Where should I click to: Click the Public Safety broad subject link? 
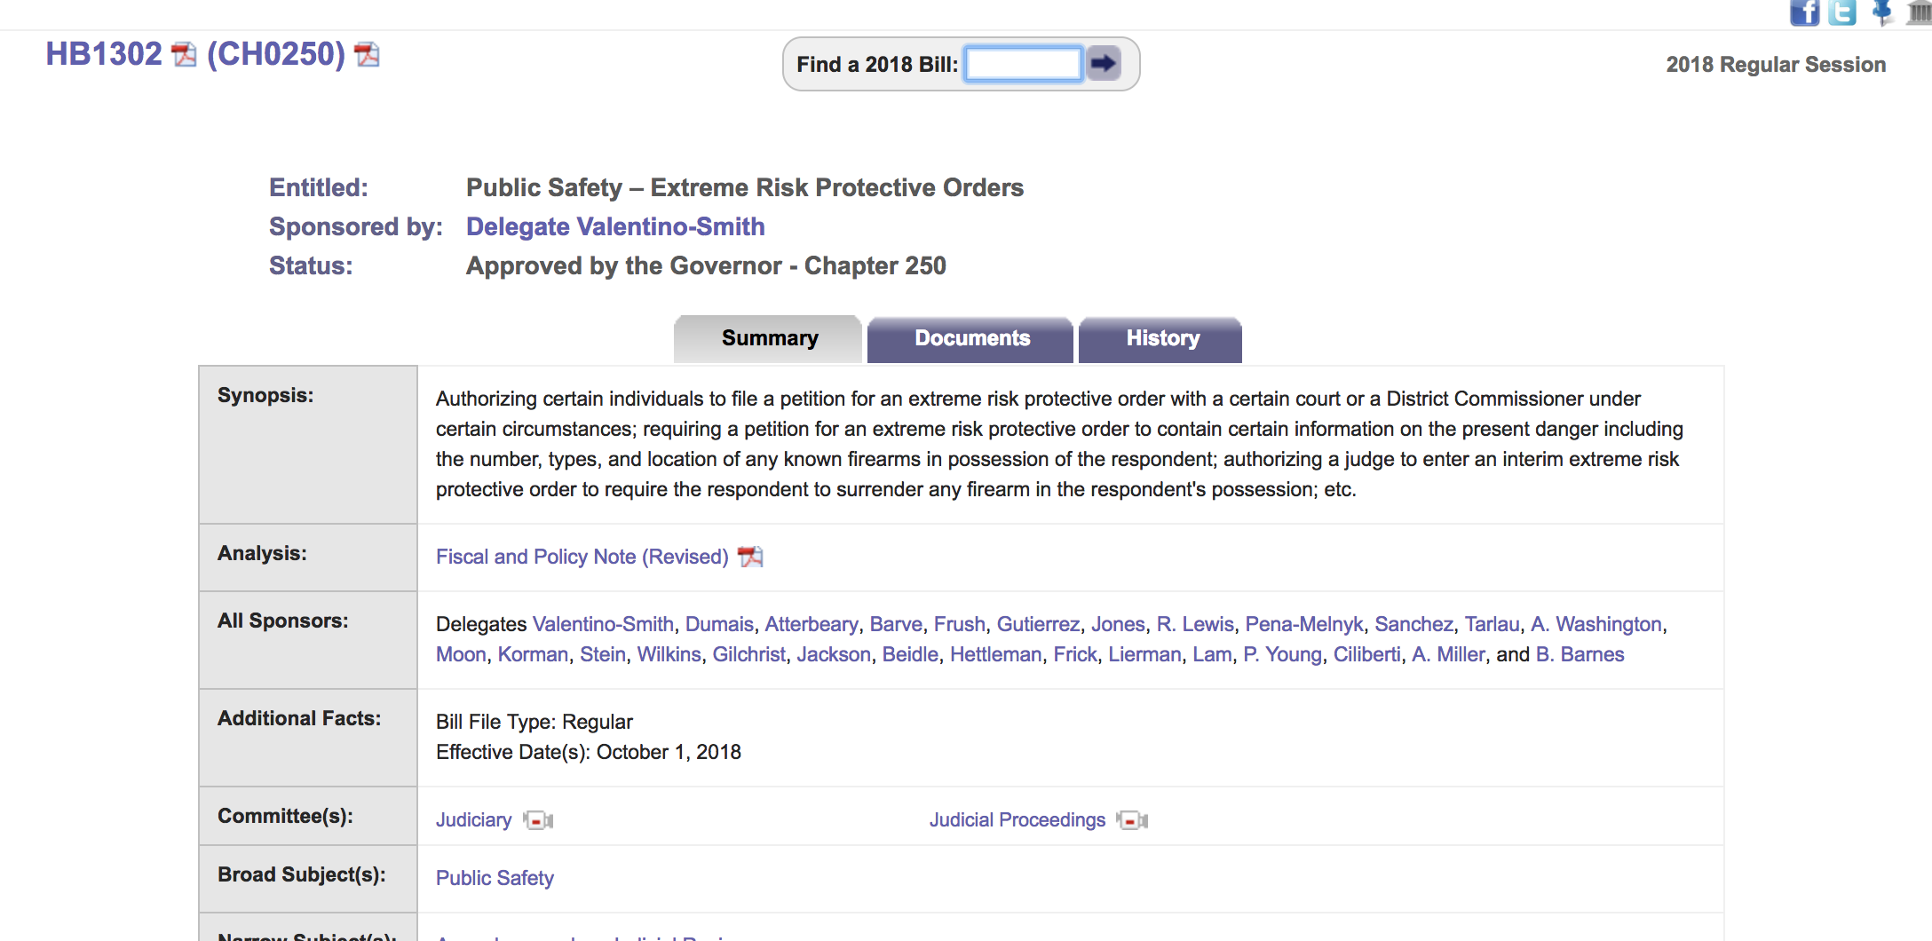tap(495, 878)
